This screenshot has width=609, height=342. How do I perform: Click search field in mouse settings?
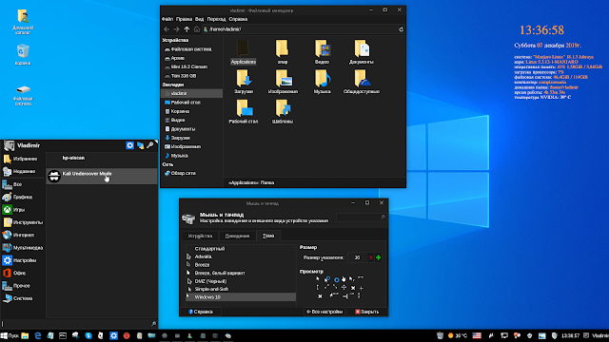[x=361, y=218]
